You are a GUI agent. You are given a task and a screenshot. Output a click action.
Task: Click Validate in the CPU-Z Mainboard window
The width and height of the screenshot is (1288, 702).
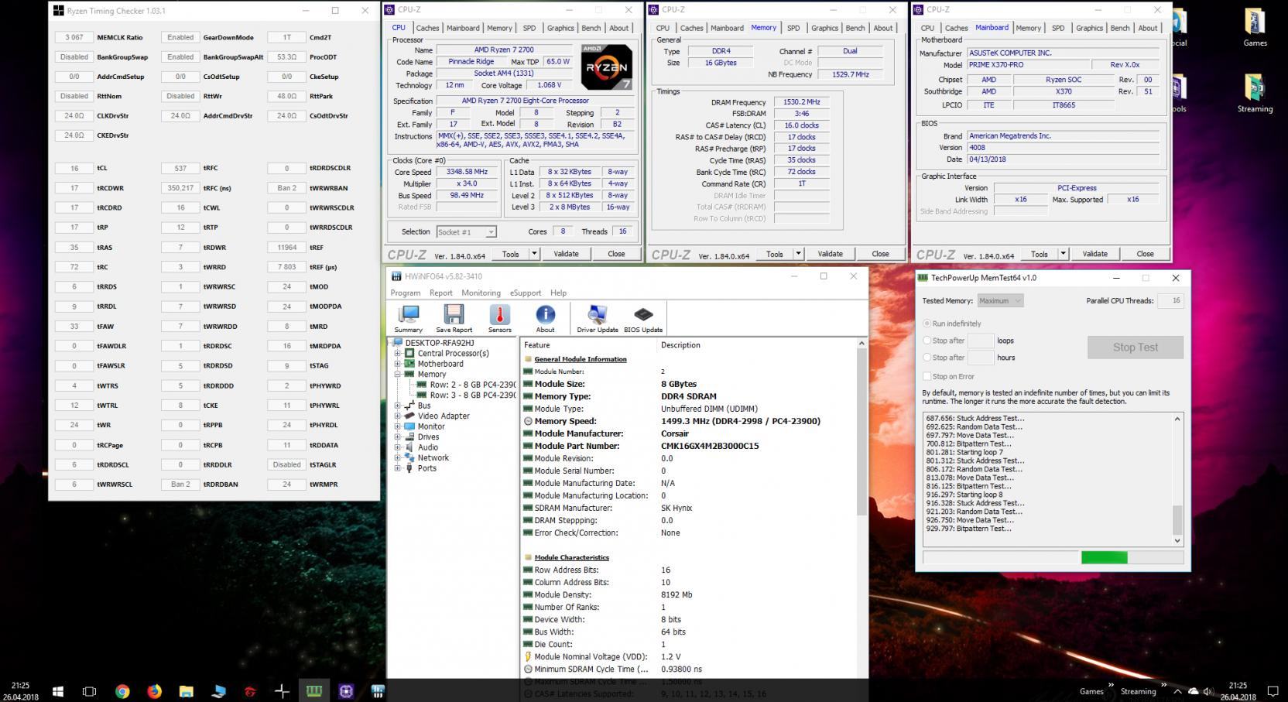click(1094, 254)
